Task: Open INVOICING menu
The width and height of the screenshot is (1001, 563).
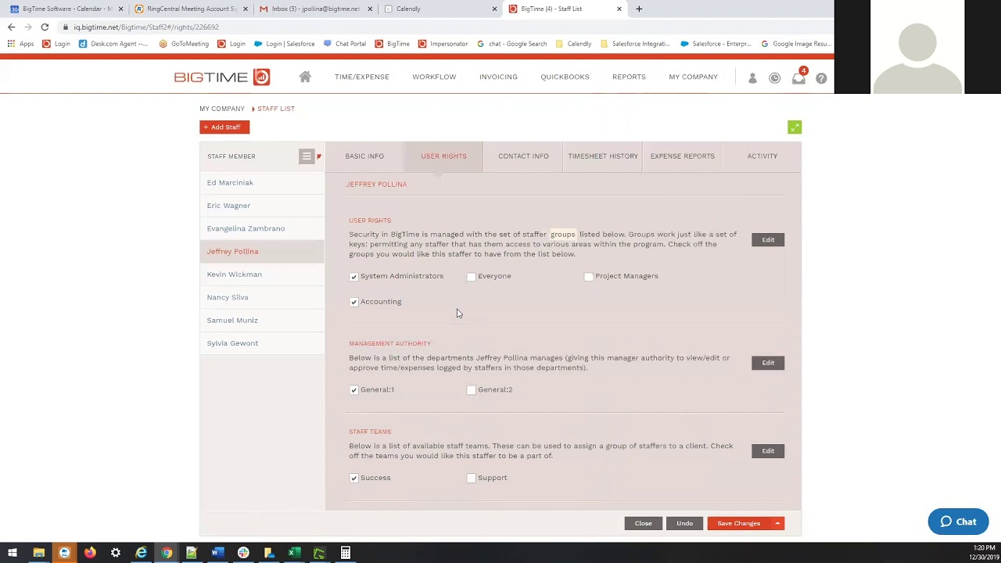Action: click(x=498, y=77)
